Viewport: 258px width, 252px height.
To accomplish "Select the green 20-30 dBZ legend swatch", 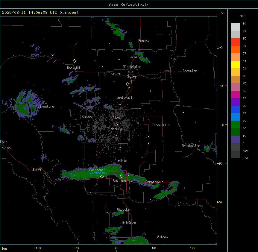I will (235, 125).
